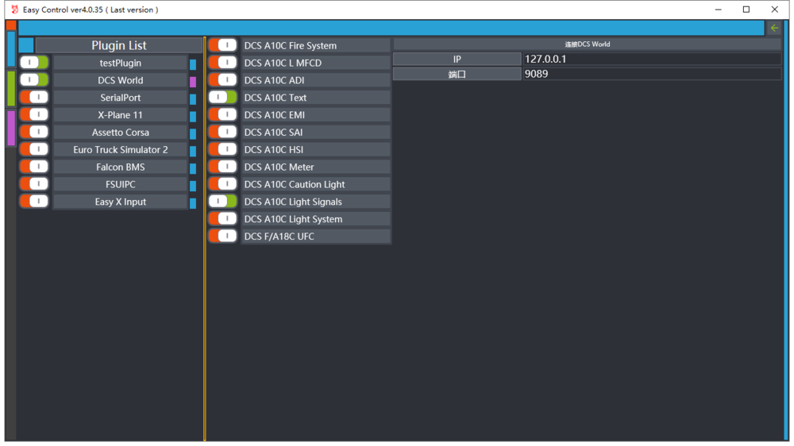The height and width of the screenshot is (446, 794).
Task: Turn on the X-Plane 11 switch
Action: [34, 115]
